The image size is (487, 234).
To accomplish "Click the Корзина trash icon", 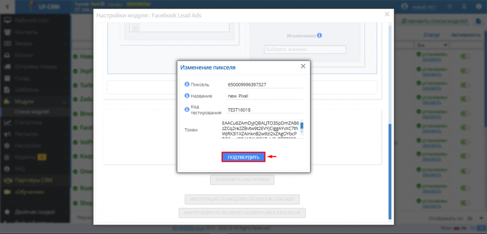I will tap(8, 157).
